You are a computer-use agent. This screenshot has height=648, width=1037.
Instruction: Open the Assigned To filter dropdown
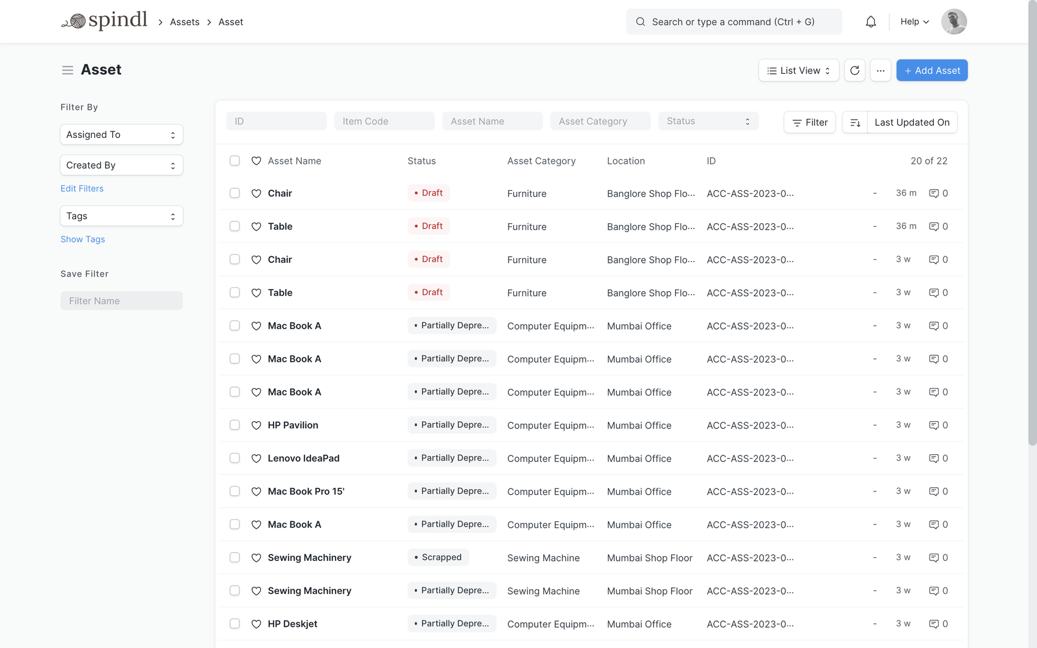point(121,134)
